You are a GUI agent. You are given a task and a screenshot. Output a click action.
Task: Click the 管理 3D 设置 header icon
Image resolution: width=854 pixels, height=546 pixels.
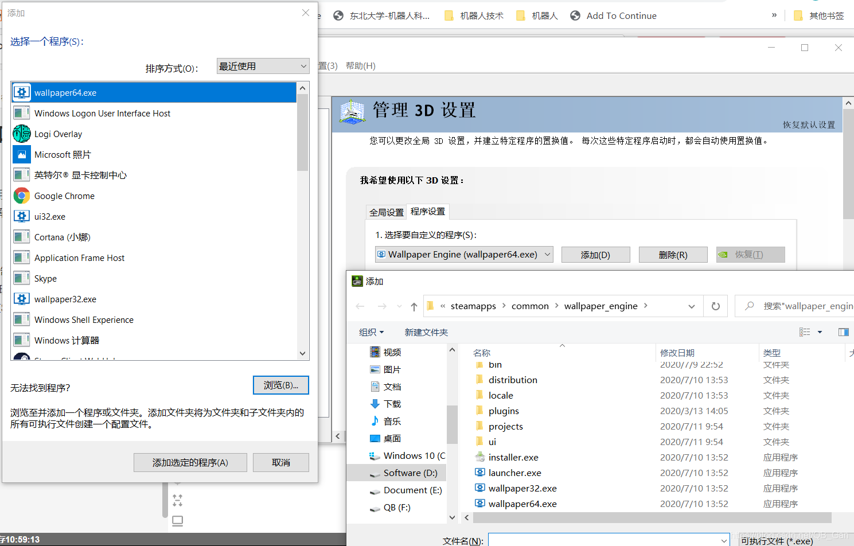pyautogui.click(x=352, y=111)
